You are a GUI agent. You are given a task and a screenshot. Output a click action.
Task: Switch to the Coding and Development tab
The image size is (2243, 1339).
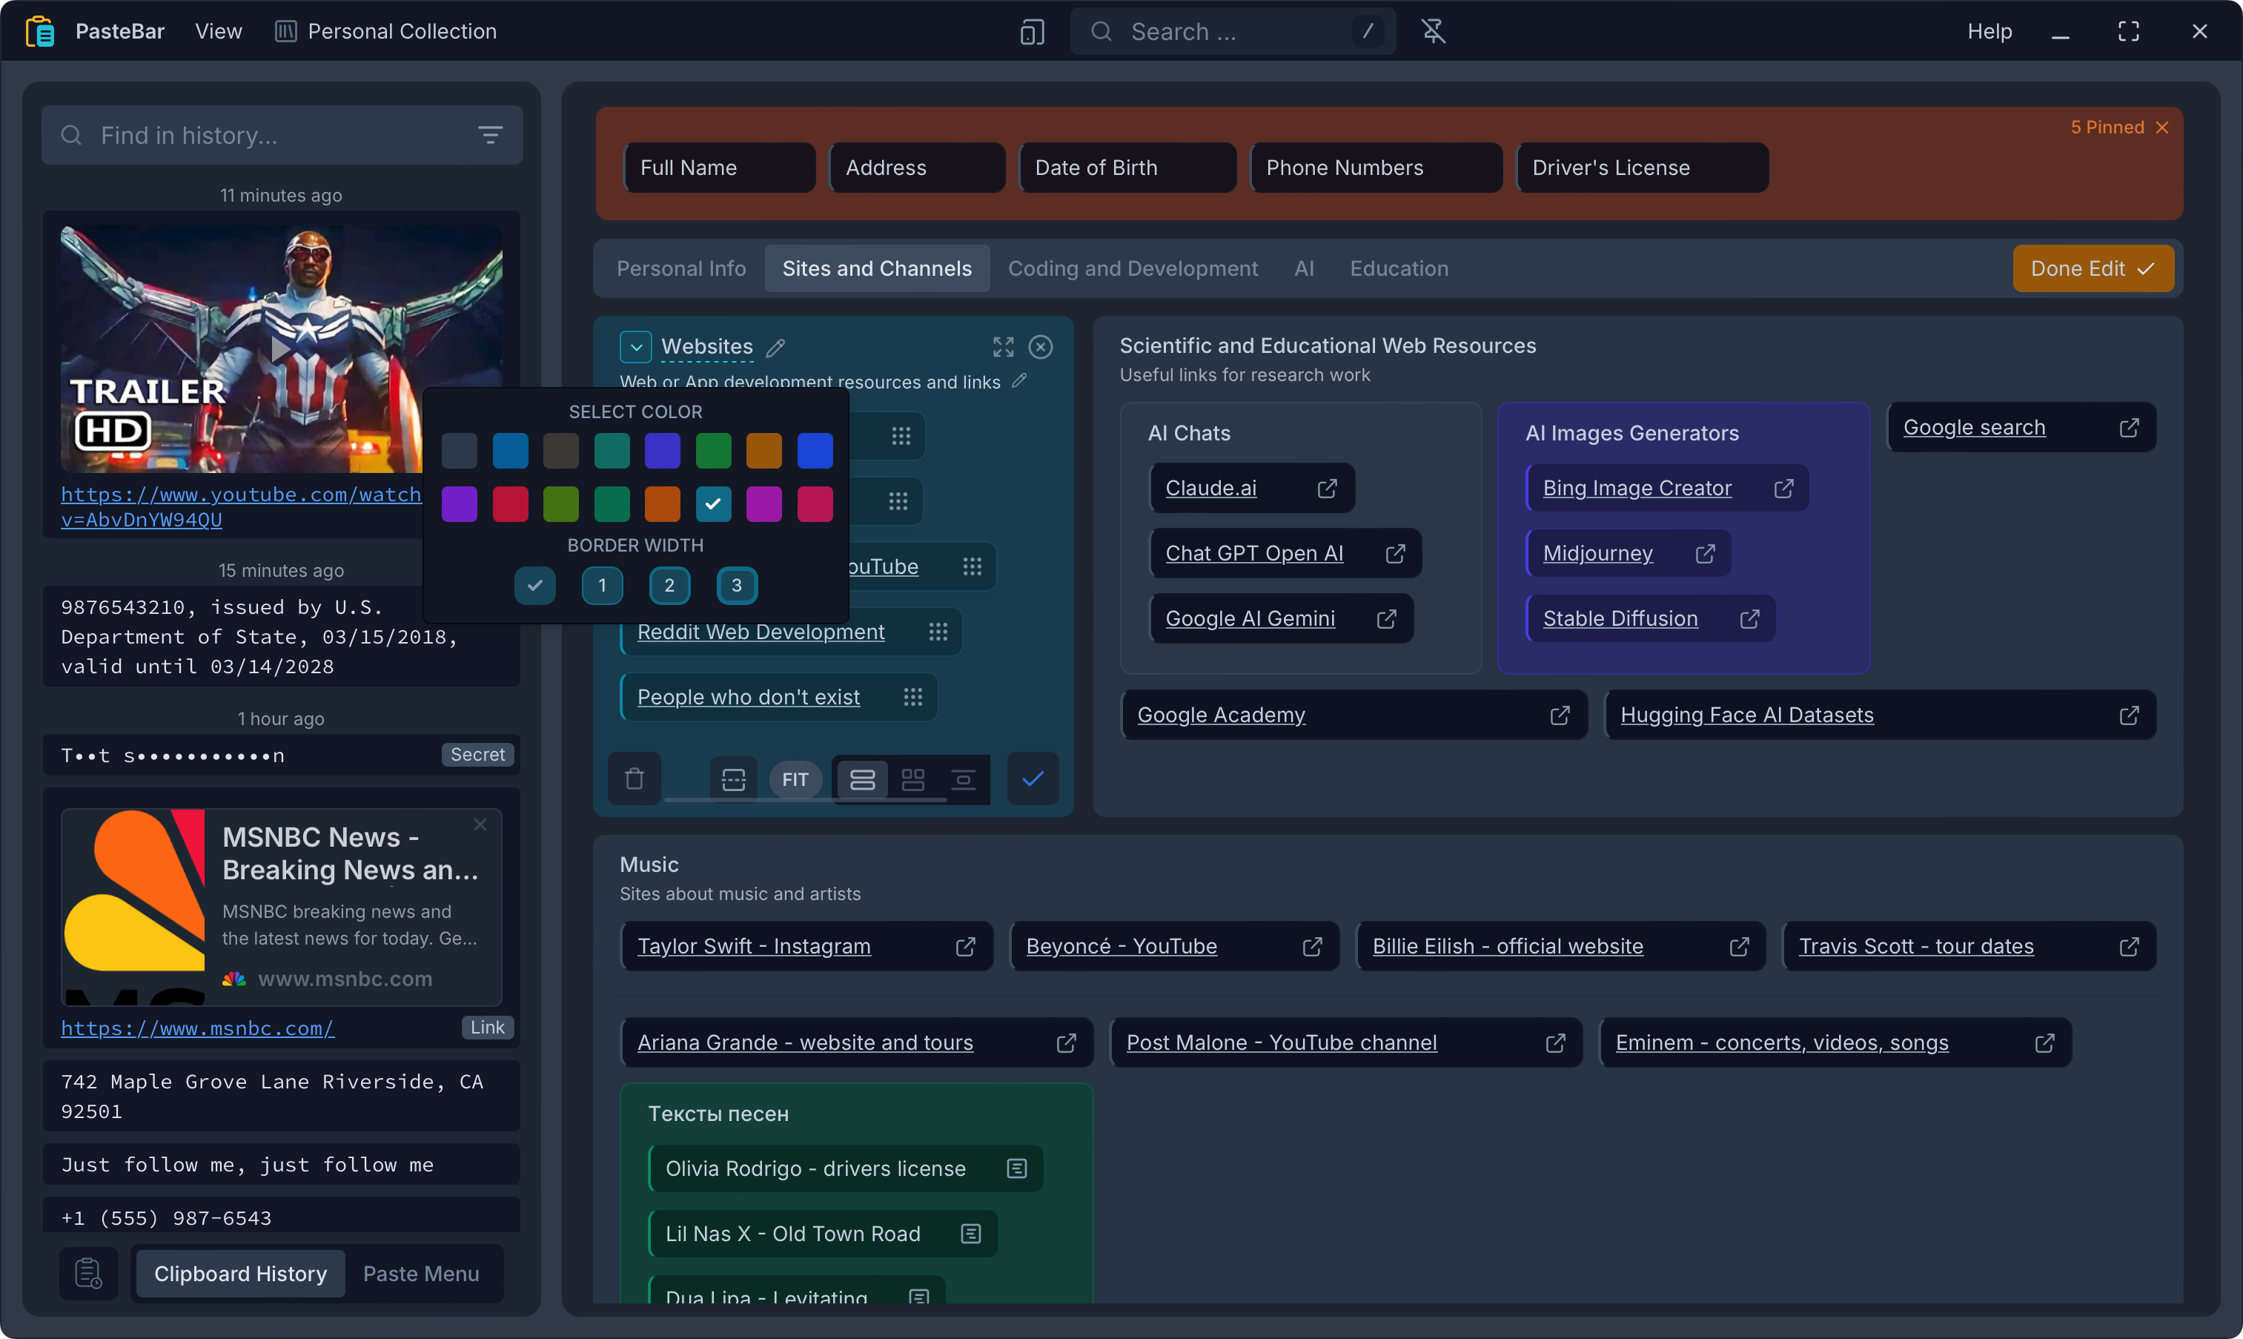tap(1132, 269)
